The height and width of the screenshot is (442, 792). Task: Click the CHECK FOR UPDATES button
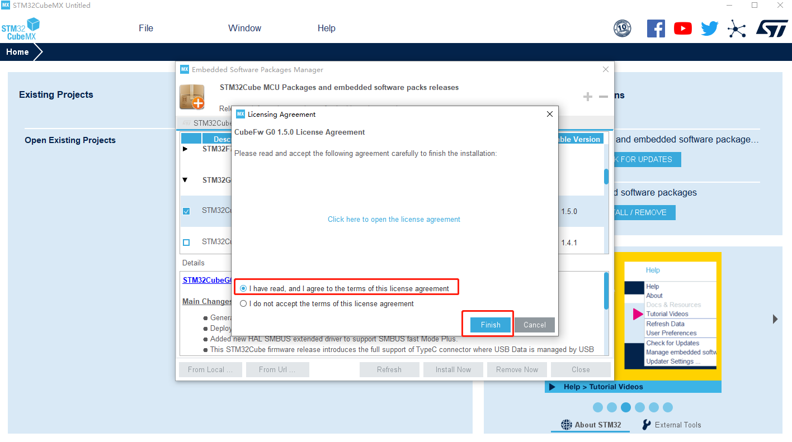[647, 159]
